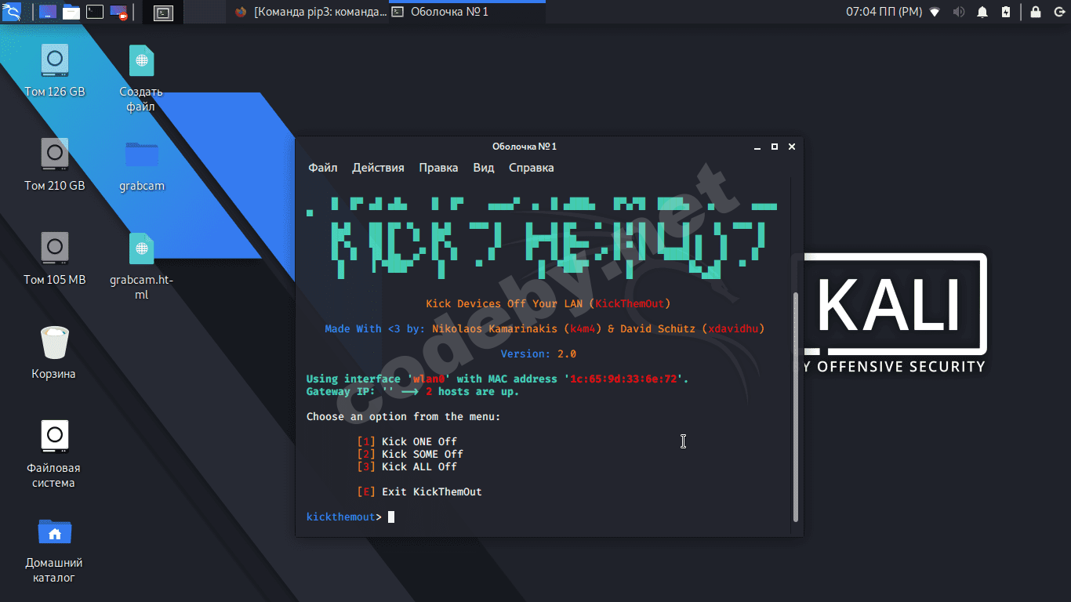
Task: Open the Wi-Fi network indicator
Action: [935, 12]
